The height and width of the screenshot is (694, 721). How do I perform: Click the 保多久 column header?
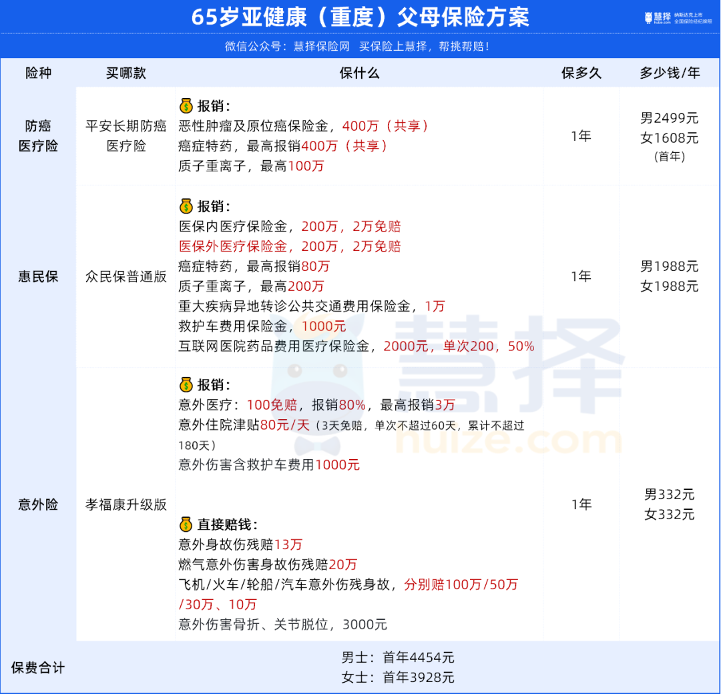tap(581, 73)
